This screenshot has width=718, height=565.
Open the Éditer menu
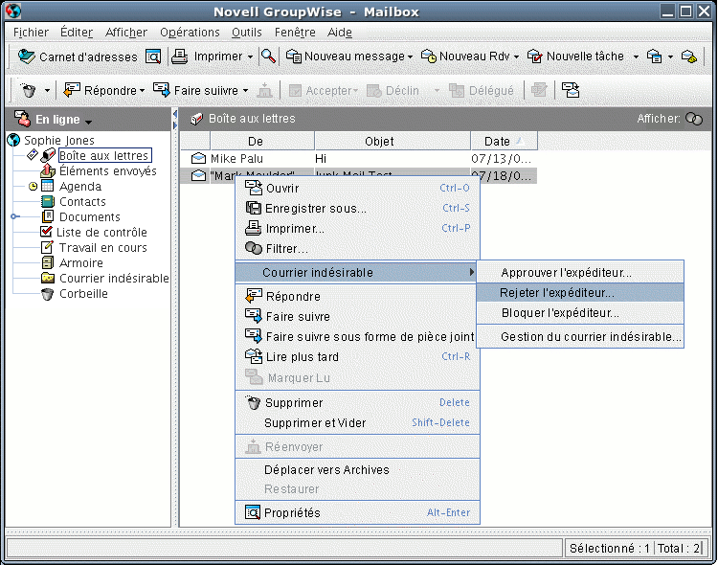click(77, 33)
